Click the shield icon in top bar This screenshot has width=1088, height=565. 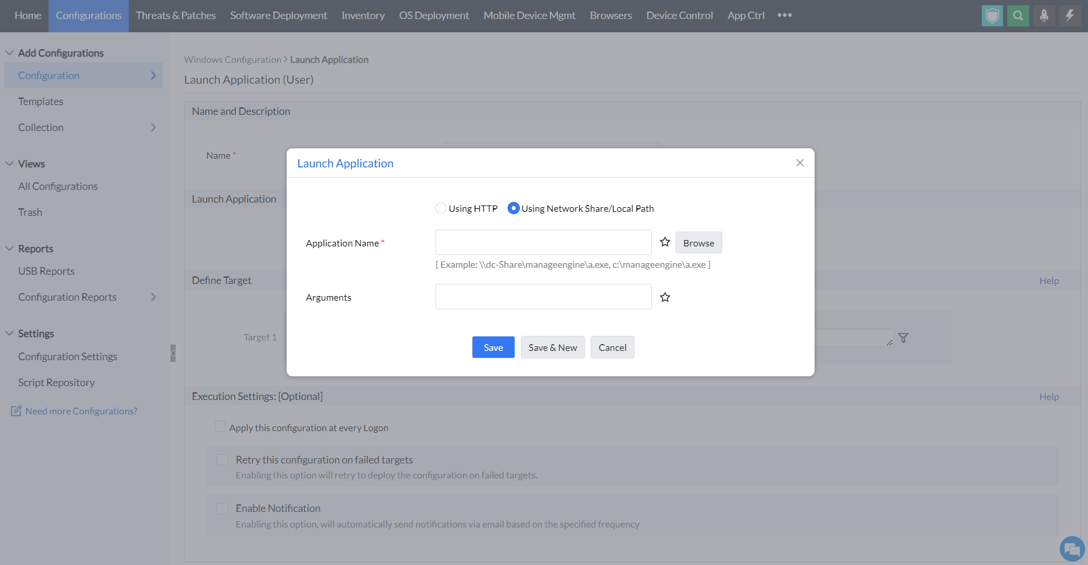pos(992,16)
